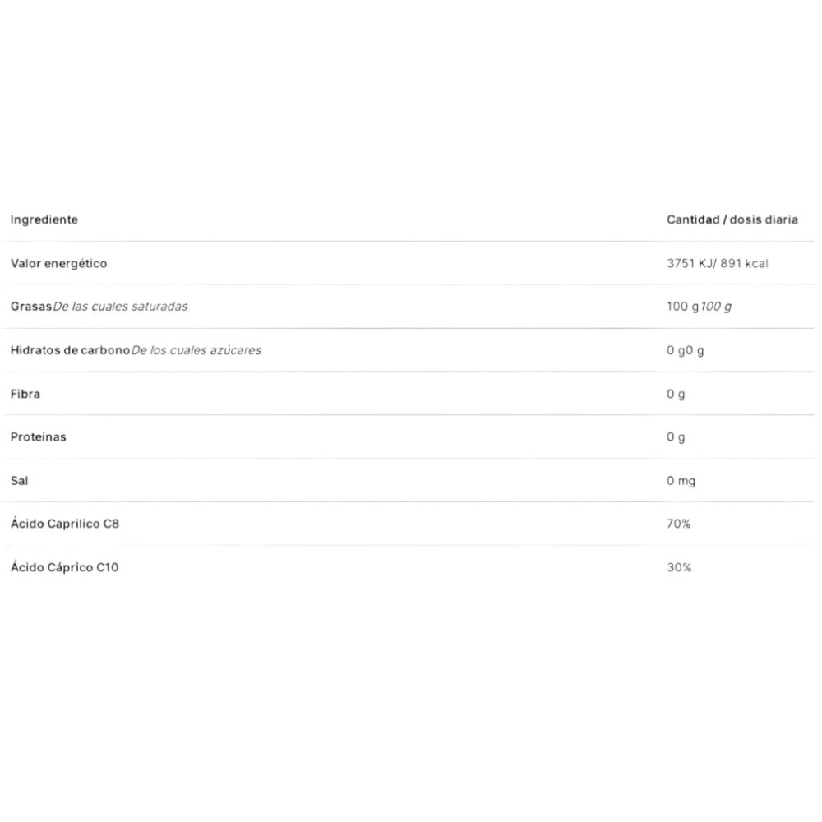Click the 30% value for C10
The height and width of the screenshot is (822, 822).
coord(679,567)
